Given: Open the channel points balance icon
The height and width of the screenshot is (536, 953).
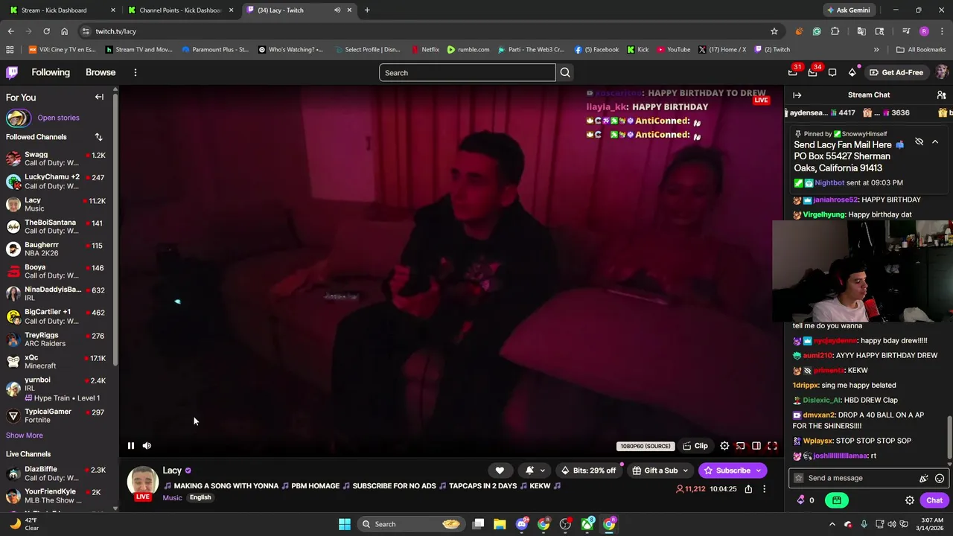Looking at the screenshot, I should point(806,500).
